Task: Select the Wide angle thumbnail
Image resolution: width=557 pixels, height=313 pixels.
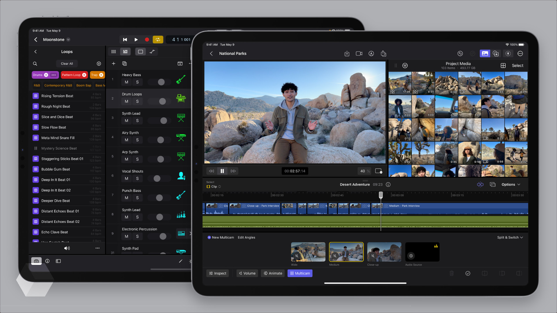Action: tap(308, 252)
